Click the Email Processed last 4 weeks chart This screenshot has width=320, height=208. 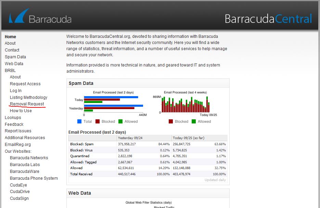pos(185,104)
